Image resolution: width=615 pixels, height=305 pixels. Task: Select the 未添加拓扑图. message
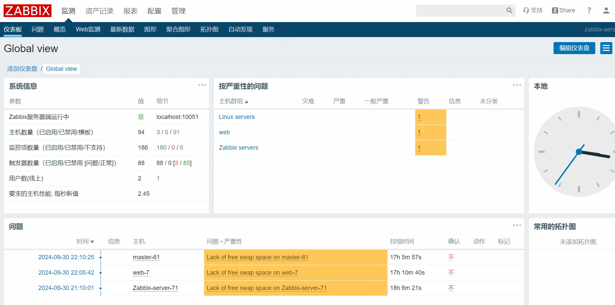[x=579, y=242]
